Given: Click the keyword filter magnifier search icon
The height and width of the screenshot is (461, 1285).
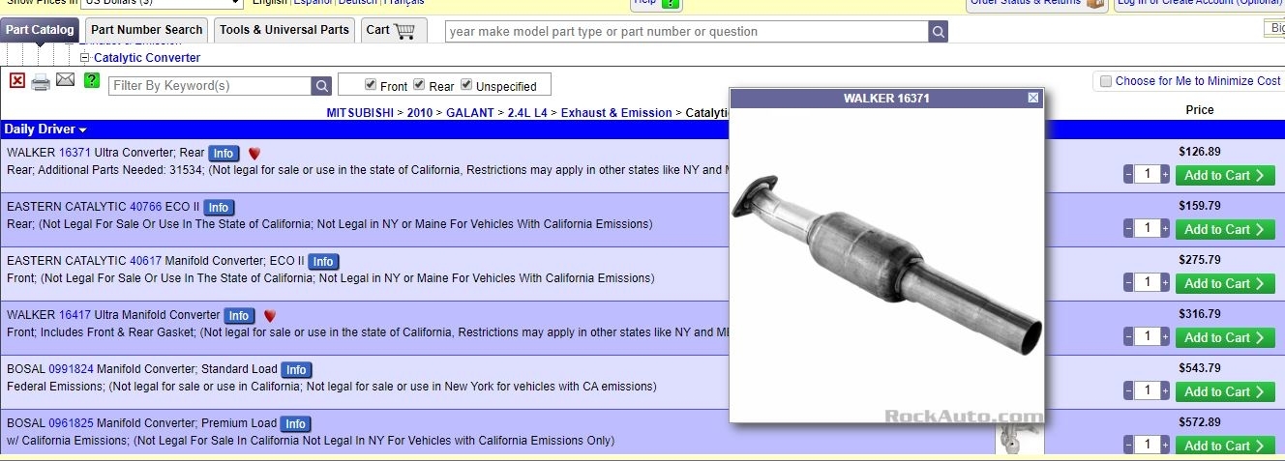Looking at the screenshot, I should click(x=321, y=86).
